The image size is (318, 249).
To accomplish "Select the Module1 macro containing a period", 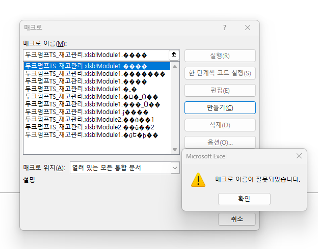I will coord(97,89).
